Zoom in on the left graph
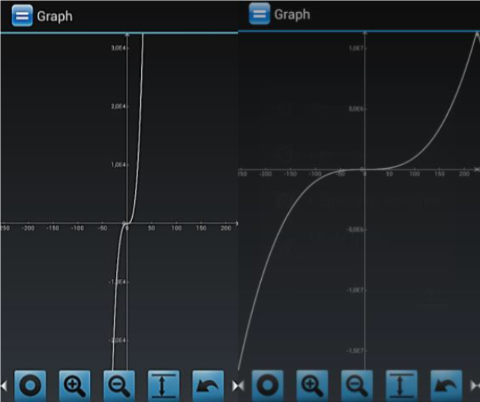This screenshot has height=402, width=480. (x=75, y=385)
